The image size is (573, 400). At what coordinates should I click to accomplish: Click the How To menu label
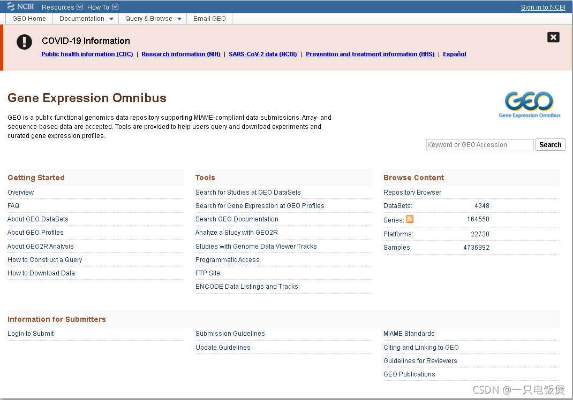click(x=98, y=7)
